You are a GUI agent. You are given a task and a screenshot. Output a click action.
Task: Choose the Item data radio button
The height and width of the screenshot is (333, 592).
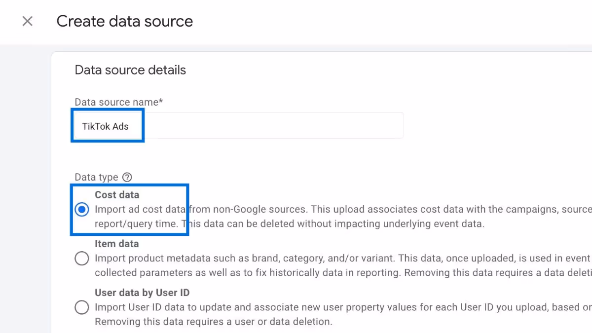click(x=82, y=259)
